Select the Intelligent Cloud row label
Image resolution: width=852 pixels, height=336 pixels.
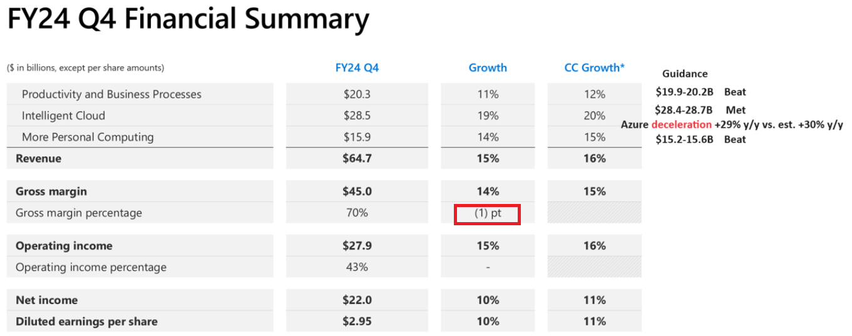(63, 116)
